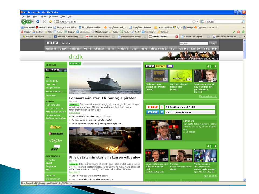Reload the page with the refresh icon
259x194 pixels.
[x=38, y=22]
